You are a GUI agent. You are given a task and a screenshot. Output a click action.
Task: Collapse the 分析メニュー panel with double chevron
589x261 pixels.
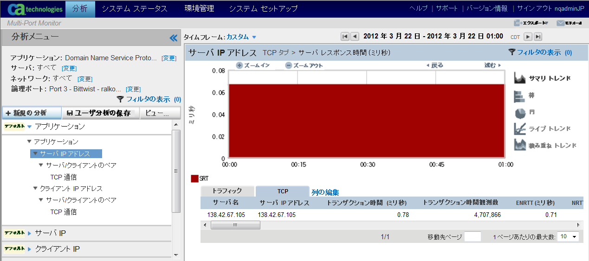click(x=174, y=38)
